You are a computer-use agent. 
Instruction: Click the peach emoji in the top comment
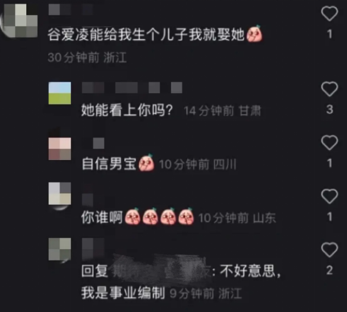coord(254,34)
